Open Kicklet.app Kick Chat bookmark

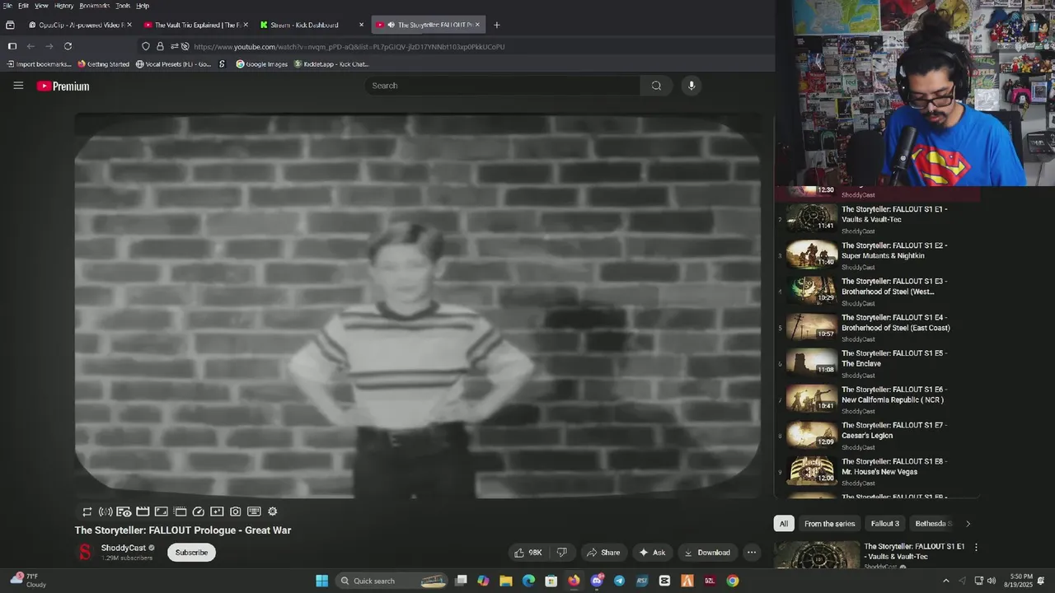(x=331, y=64)
